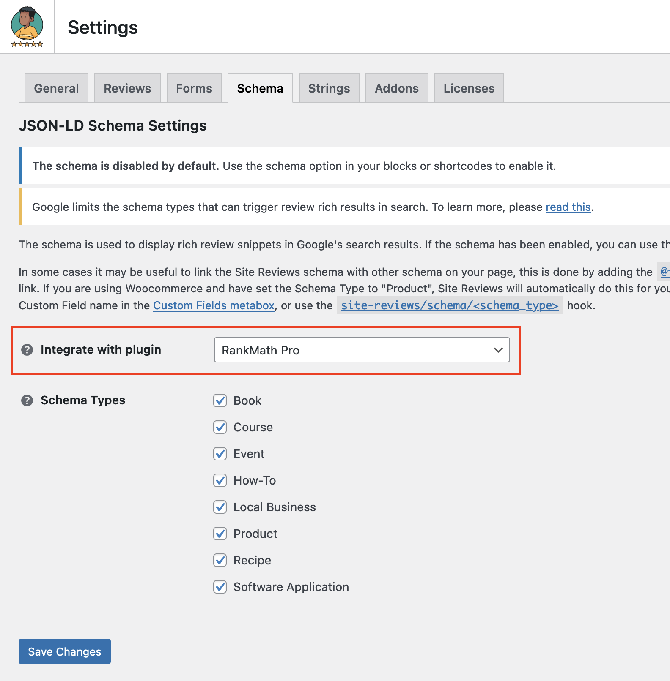This screenshot has height=681, width=670.
Task: Toggle the How-To checkbox
Action: click(x=220, y=480)
